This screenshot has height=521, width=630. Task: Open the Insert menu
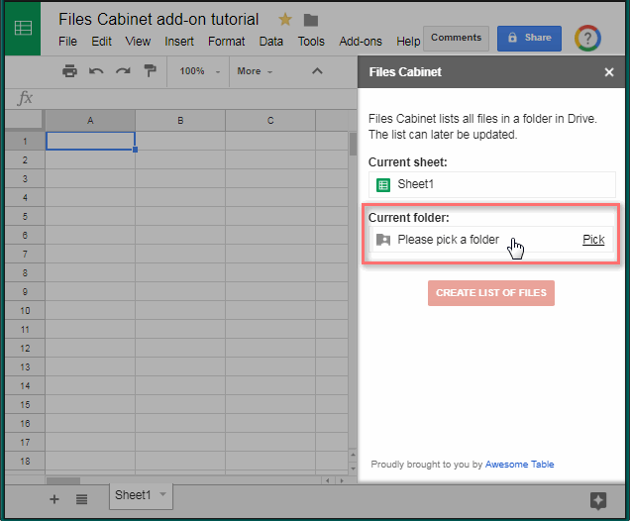pyautogui.click(x=178, y=41)
